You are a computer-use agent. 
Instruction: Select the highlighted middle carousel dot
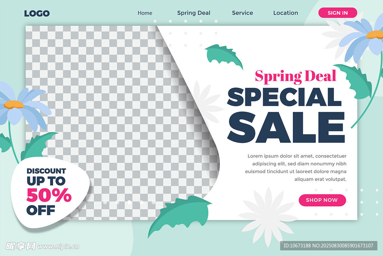pos(129,202)
